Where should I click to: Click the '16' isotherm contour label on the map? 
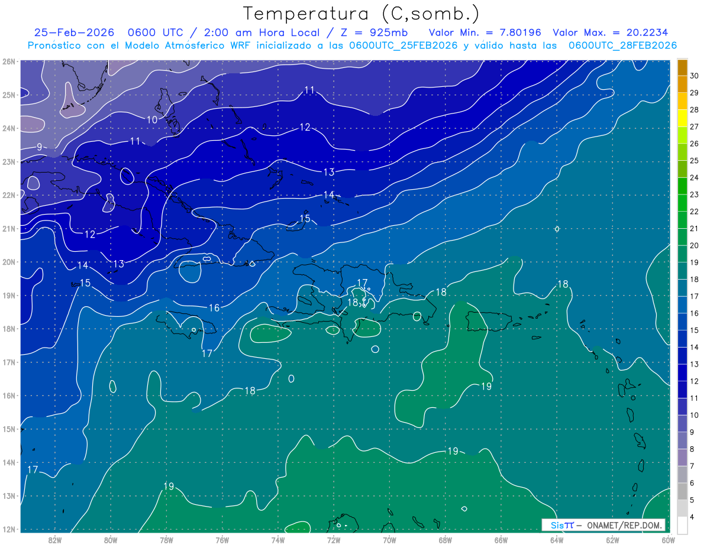pyautogui.click(x=214, y=307)
